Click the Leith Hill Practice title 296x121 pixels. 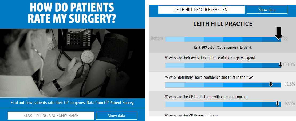coord(223,24)
